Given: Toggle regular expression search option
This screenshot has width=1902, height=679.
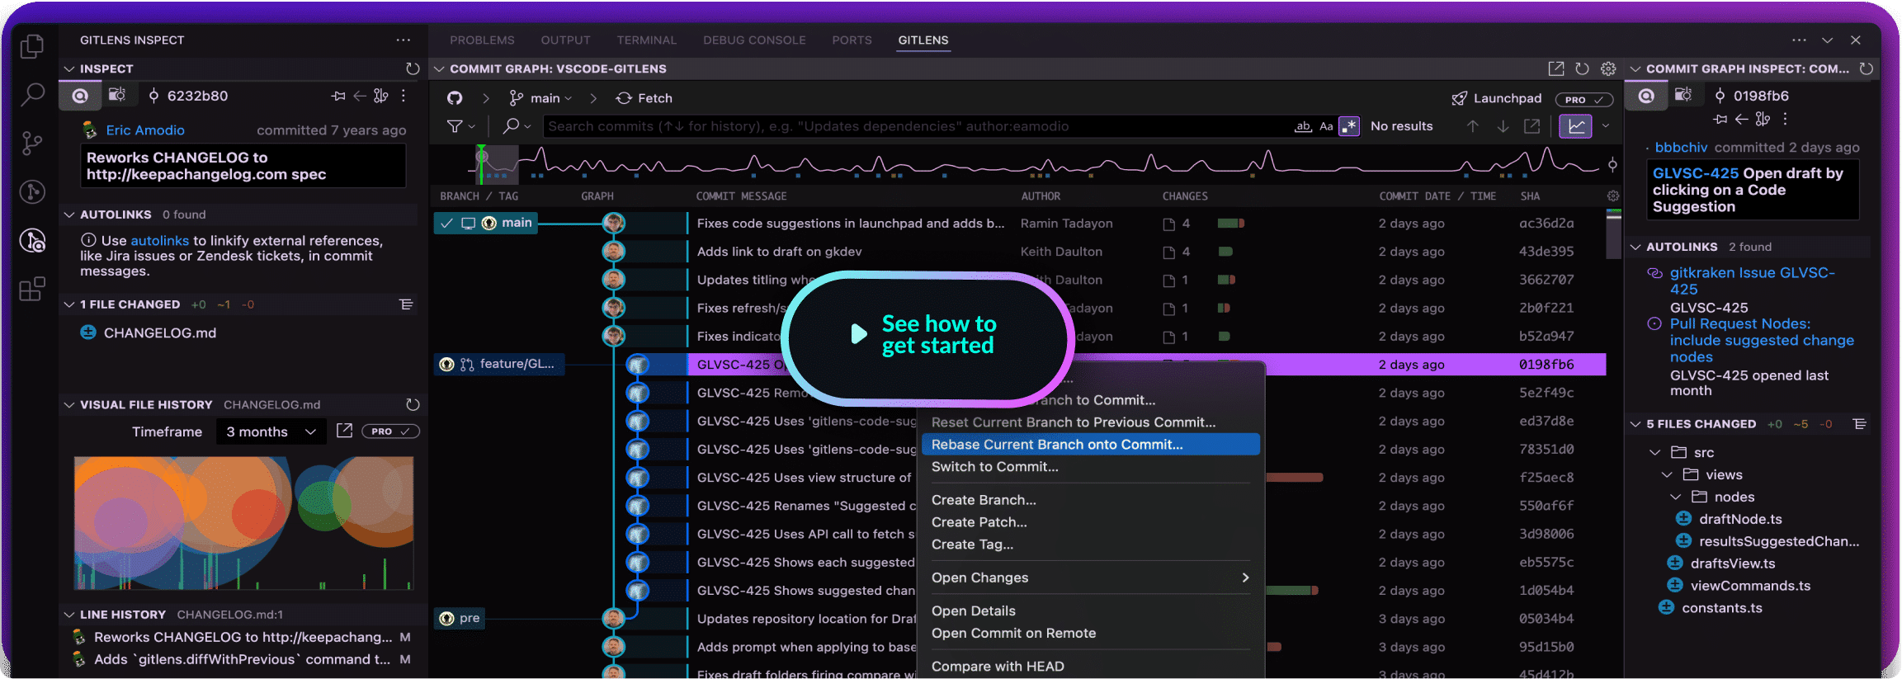Looking at the screenshot, I should point(1349,126).
